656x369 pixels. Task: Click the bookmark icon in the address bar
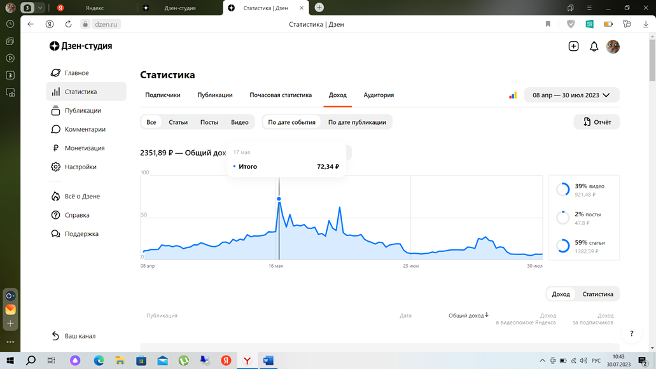point(548,24)
